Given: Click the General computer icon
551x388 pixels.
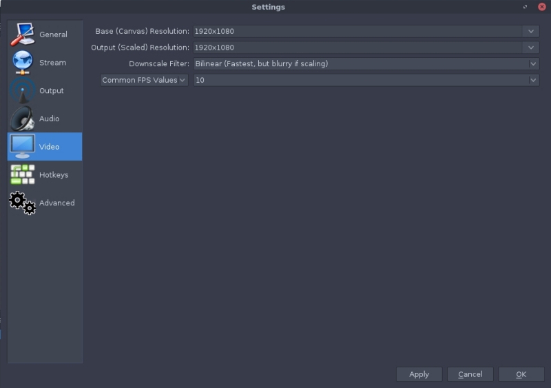Looking at the screenshot, I should pos(22,34).
